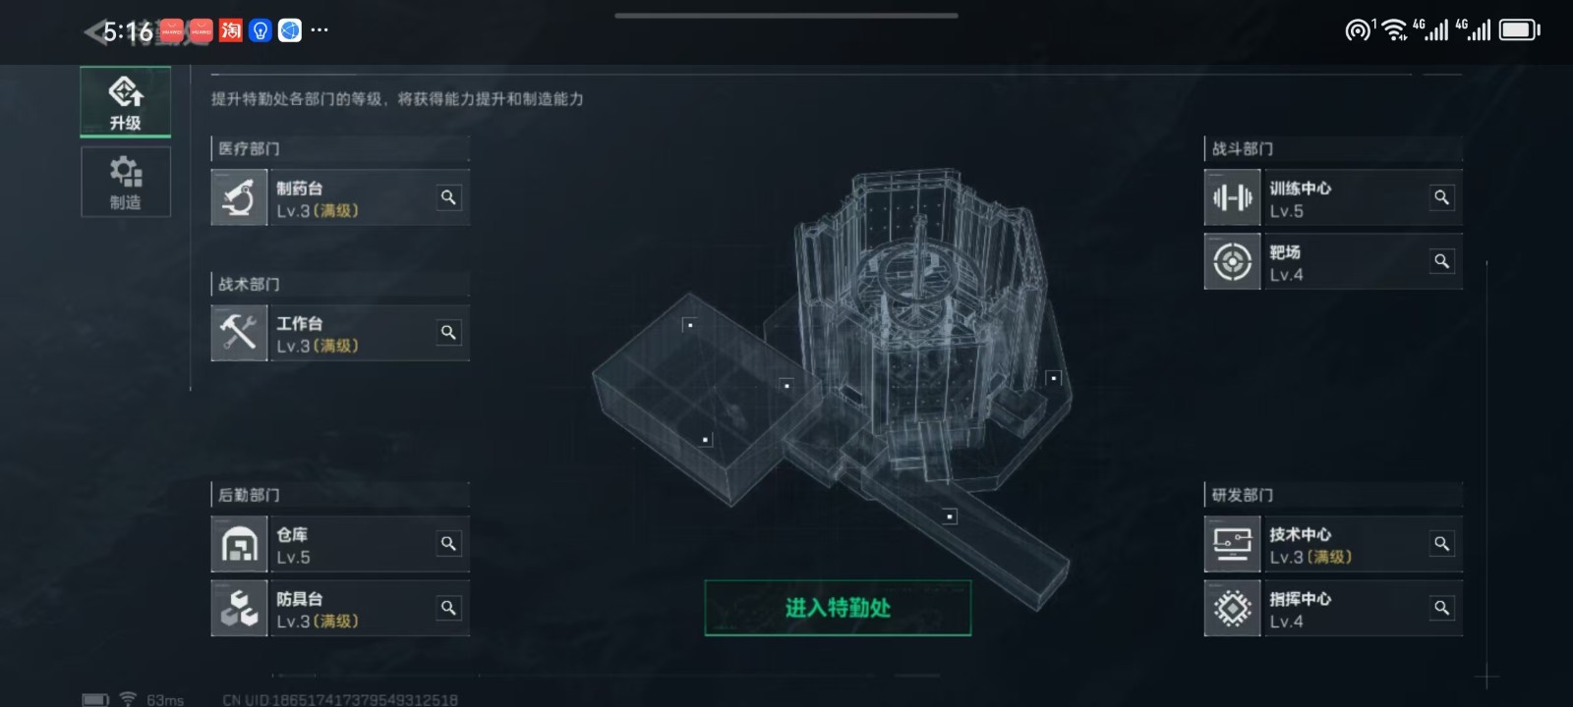
Task: Click the marker on the building hologram corridor
Action: click(x=950, y=516)
